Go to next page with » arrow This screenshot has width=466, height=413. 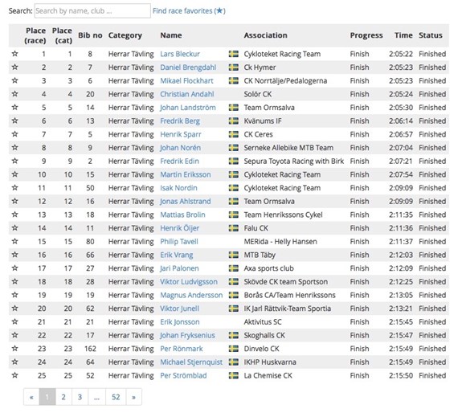click(x=133, y=397)
